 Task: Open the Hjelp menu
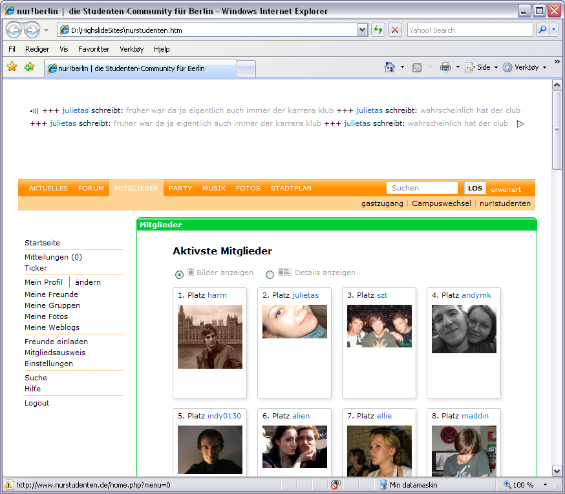click(162, 49)
